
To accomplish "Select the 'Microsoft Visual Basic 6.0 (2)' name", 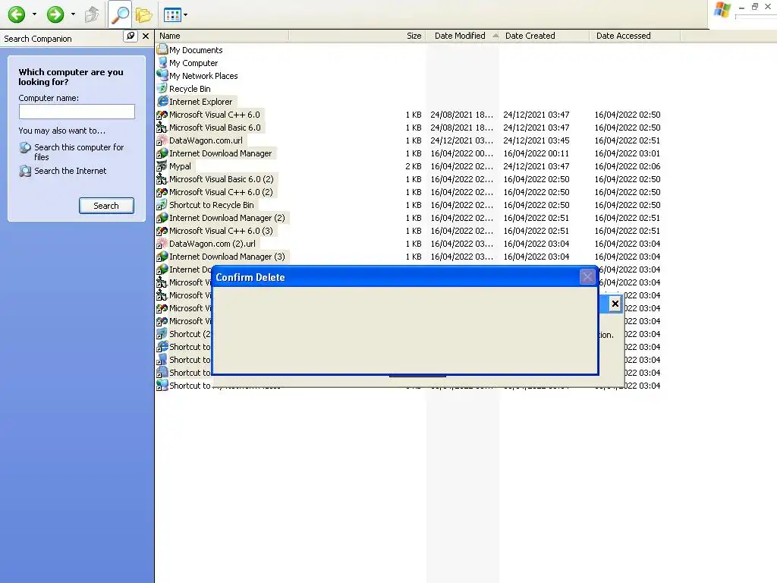I will [222, 179].
